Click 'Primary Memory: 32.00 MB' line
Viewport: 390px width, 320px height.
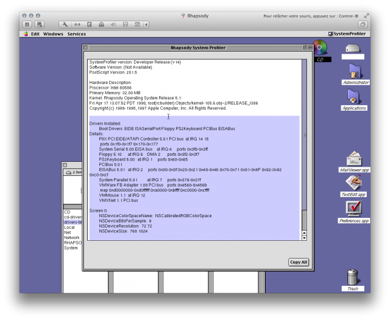115,93
